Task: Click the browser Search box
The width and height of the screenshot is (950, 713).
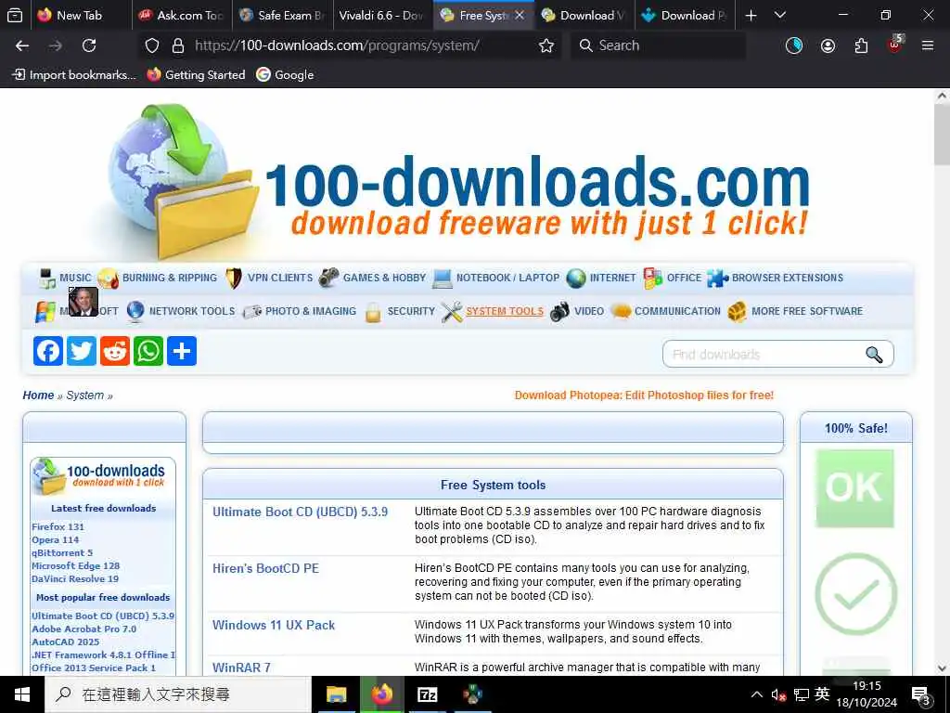Action: 658,45
